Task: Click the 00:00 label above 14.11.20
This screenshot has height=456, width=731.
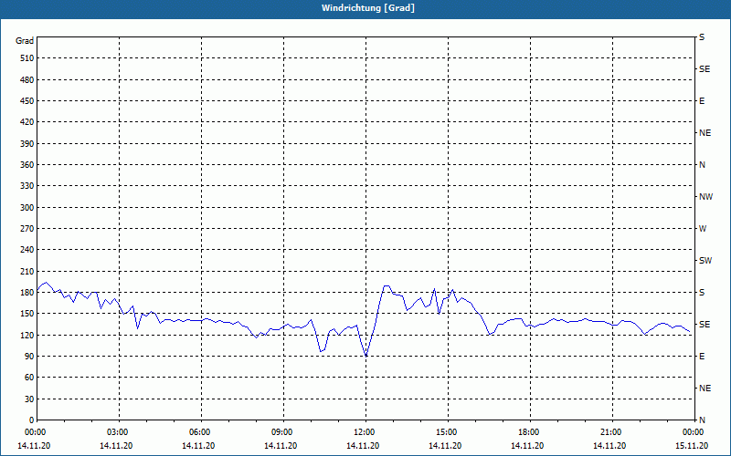Action: pos(35,432)
